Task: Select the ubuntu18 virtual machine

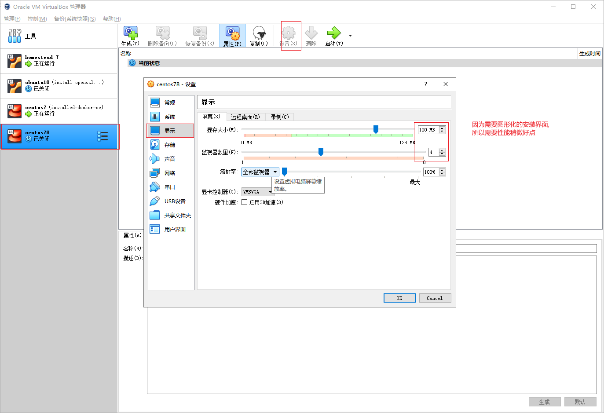Action: click(x=59, y=86)
